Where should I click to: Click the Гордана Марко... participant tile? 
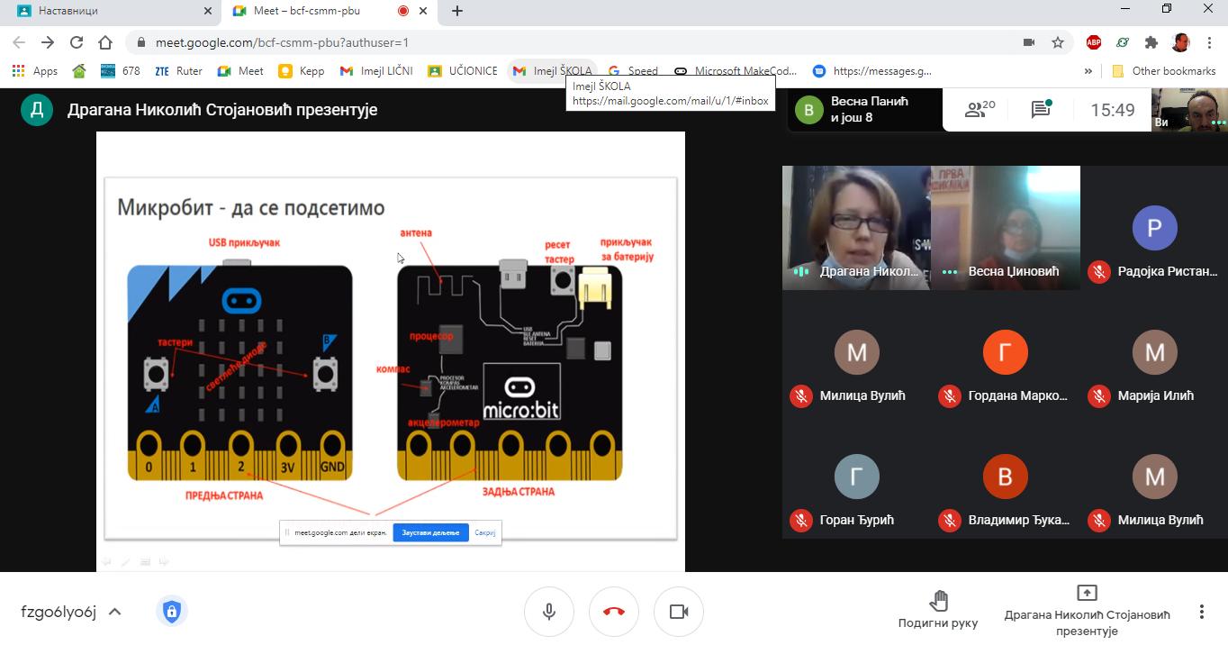pyautogui.click(x=1006, y=351)
